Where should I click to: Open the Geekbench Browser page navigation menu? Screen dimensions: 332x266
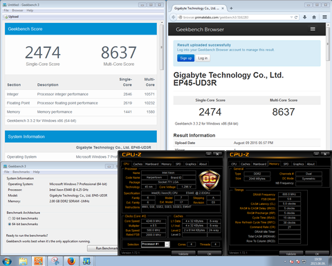tap(313, 29)
